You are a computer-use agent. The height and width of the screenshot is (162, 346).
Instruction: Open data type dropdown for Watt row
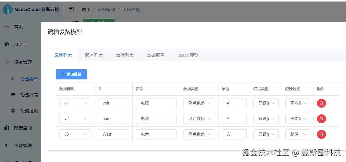(x=199, y=134)
